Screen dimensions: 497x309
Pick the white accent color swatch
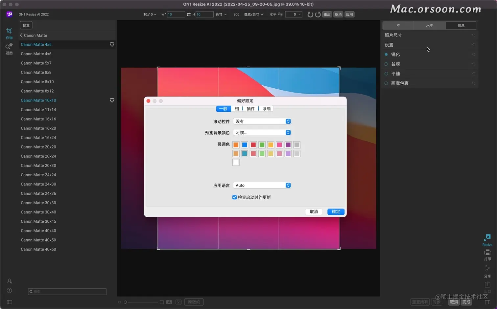tap(236, 162)
